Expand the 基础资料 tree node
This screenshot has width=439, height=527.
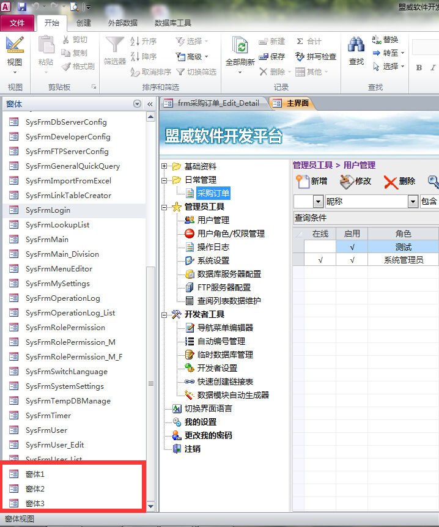click(x=164, y=166)
